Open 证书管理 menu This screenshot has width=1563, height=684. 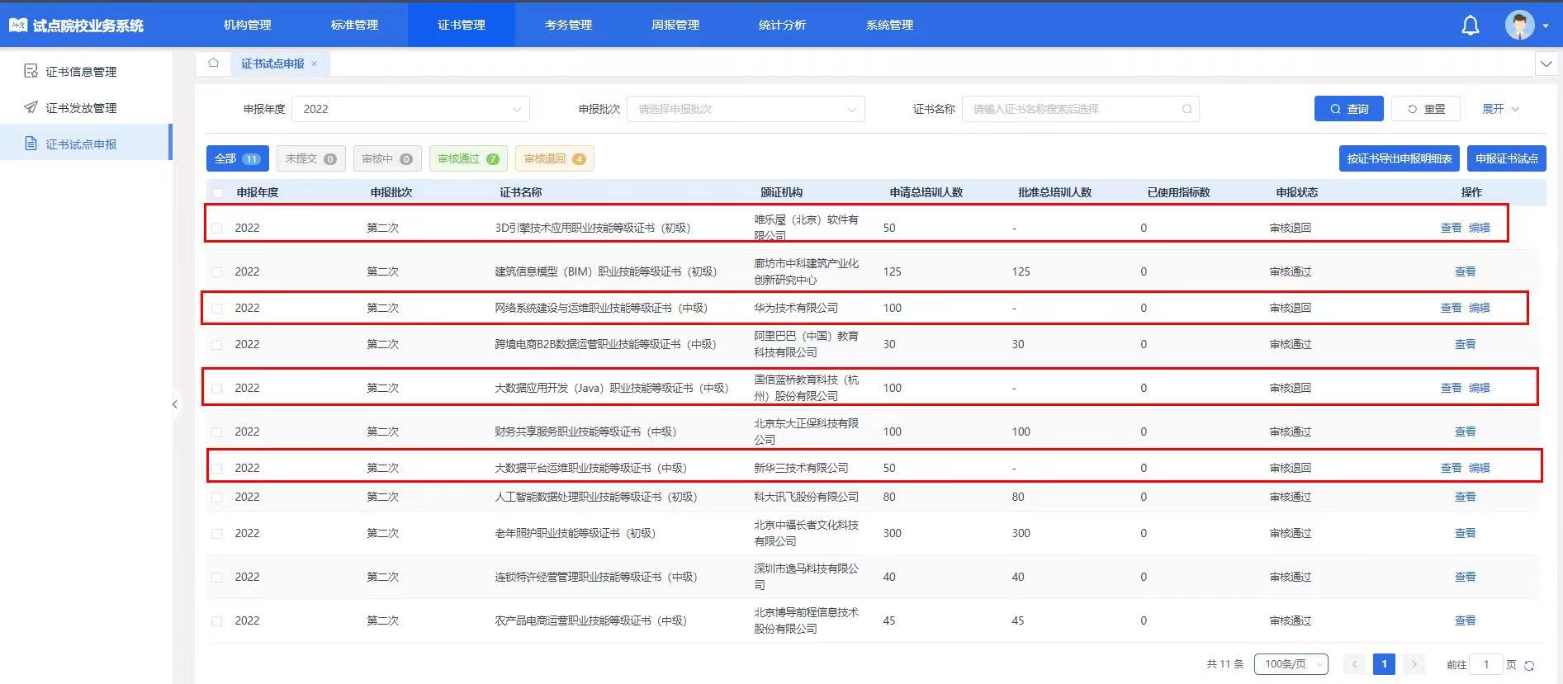click(x=462, y=25)
